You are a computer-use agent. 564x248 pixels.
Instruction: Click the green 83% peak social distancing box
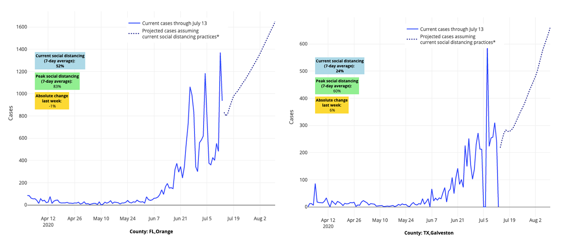point(57,81)
